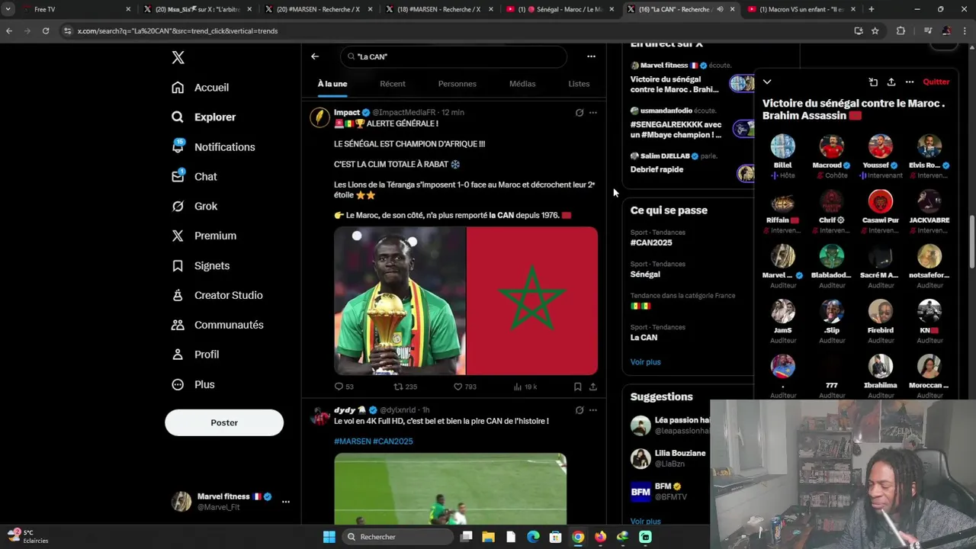Open the Extensions puzzle icon

pyautogui.click(x=901, y=30)
